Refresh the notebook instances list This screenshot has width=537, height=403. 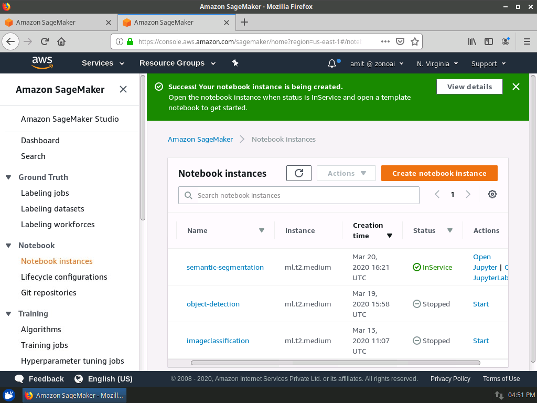pyautogui.click(x=298, y=173)
